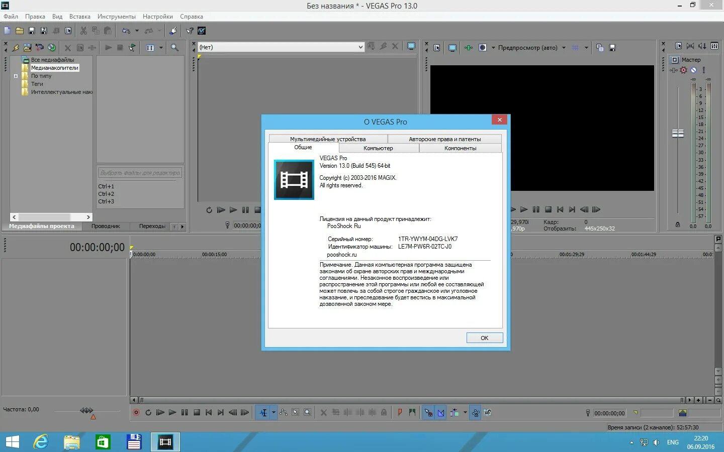Click the media search magnifier icon
Viewport: 724px width, 452px height.
click(174, 48)
